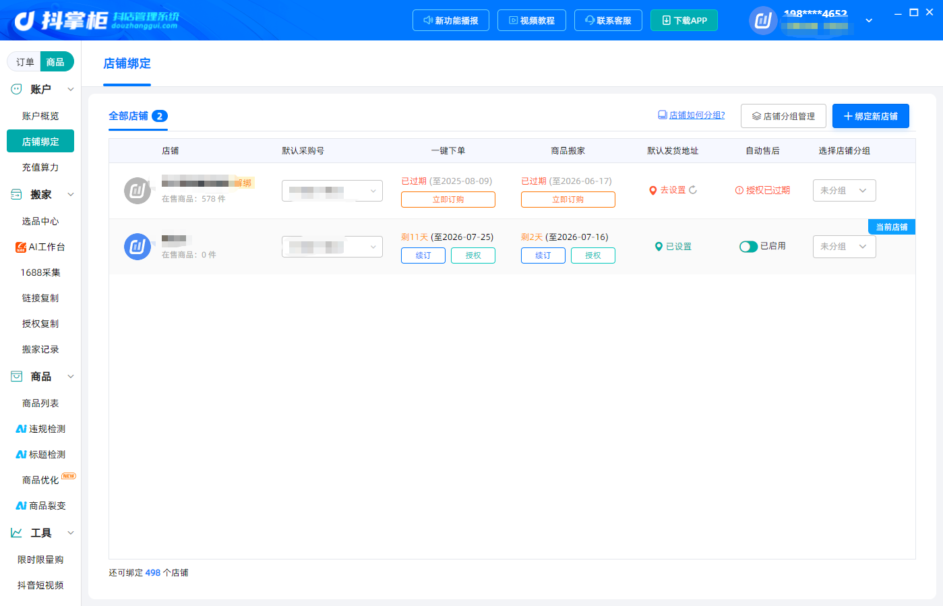
Task: Click the AI icon beside 标题检测
Action: tap(21, 454)
